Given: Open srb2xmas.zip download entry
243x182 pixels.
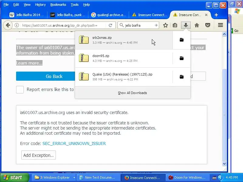Looking at the screenshot, I should click(124, 40).
